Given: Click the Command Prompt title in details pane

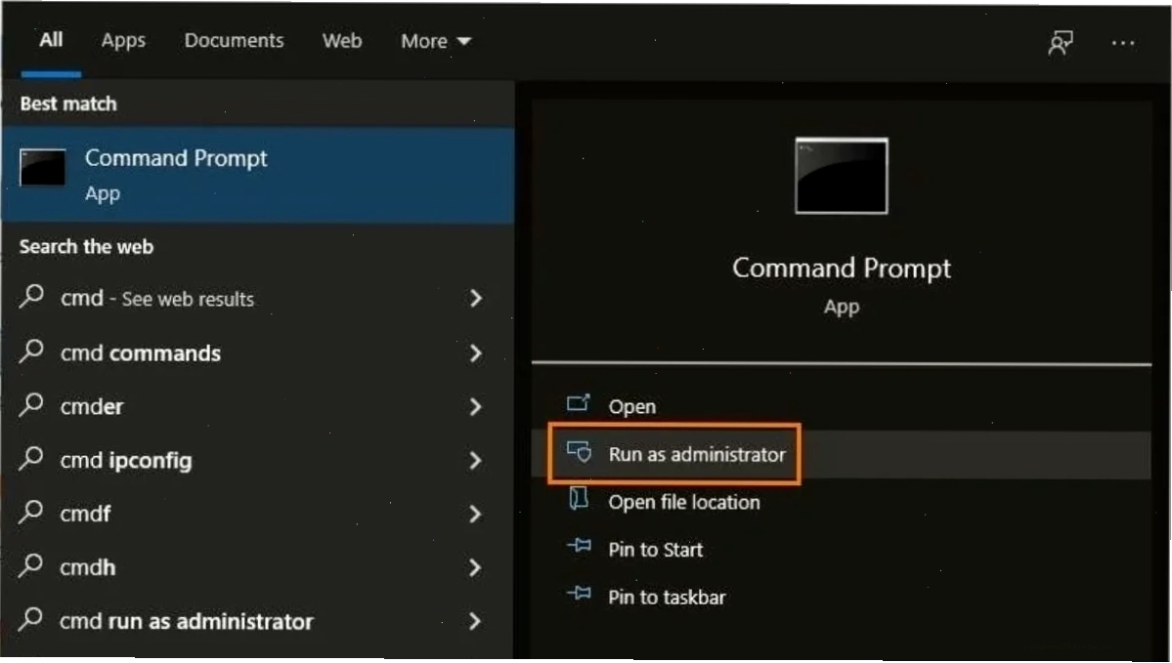Looking at the screenshot, I should (842, 269).
